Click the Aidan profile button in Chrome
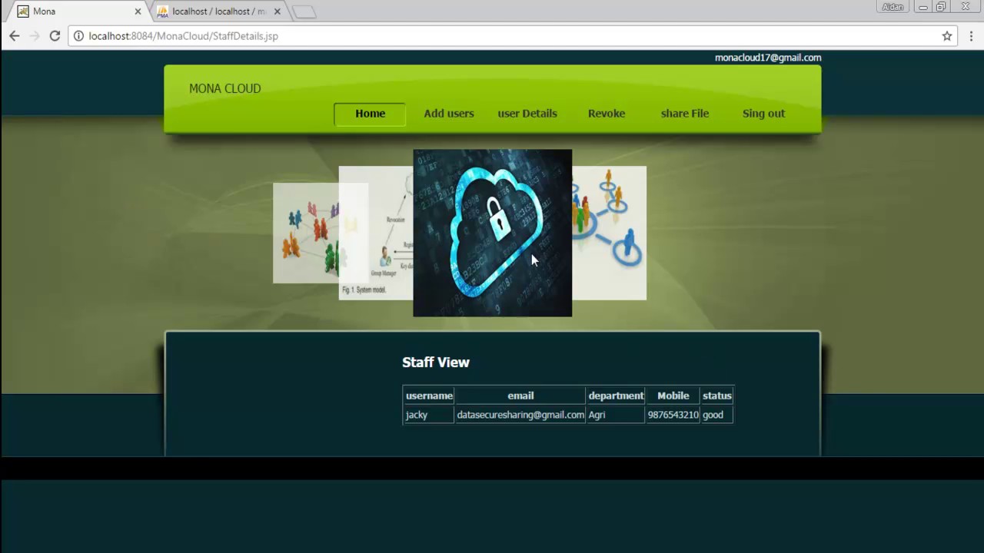 pos(893,7)
